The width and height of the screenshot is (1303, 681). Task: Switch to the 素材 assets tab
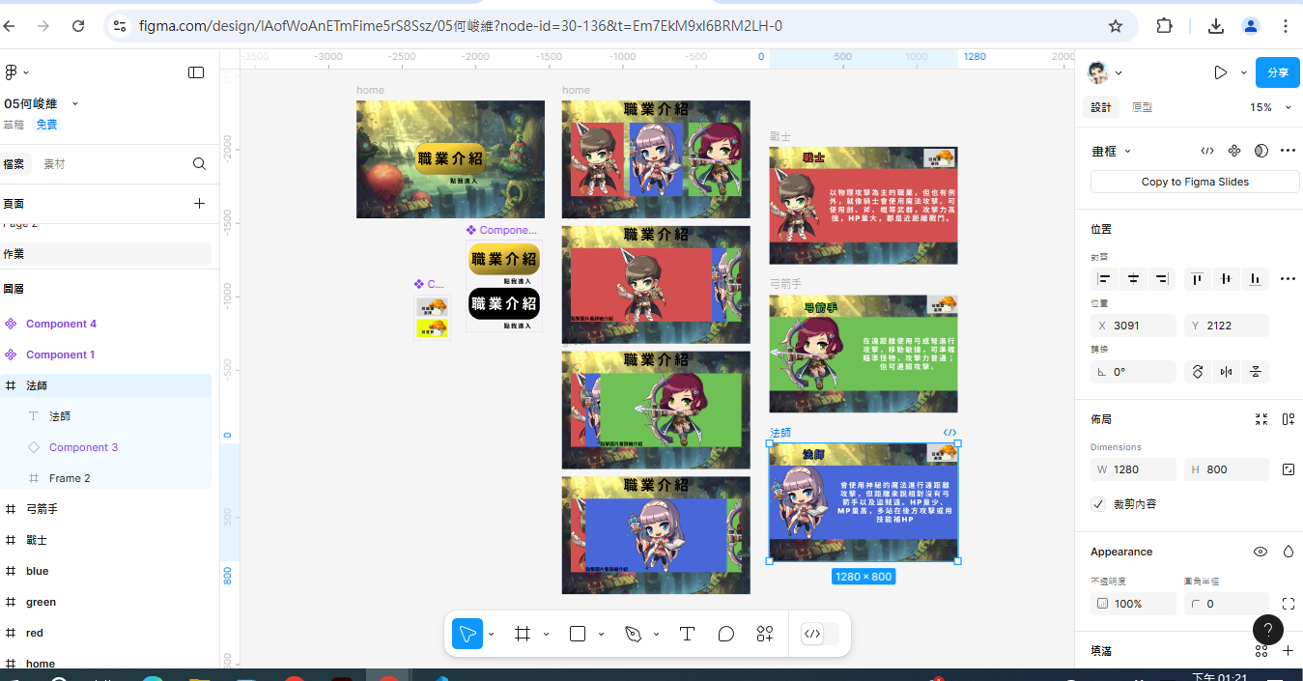(54, 164)
